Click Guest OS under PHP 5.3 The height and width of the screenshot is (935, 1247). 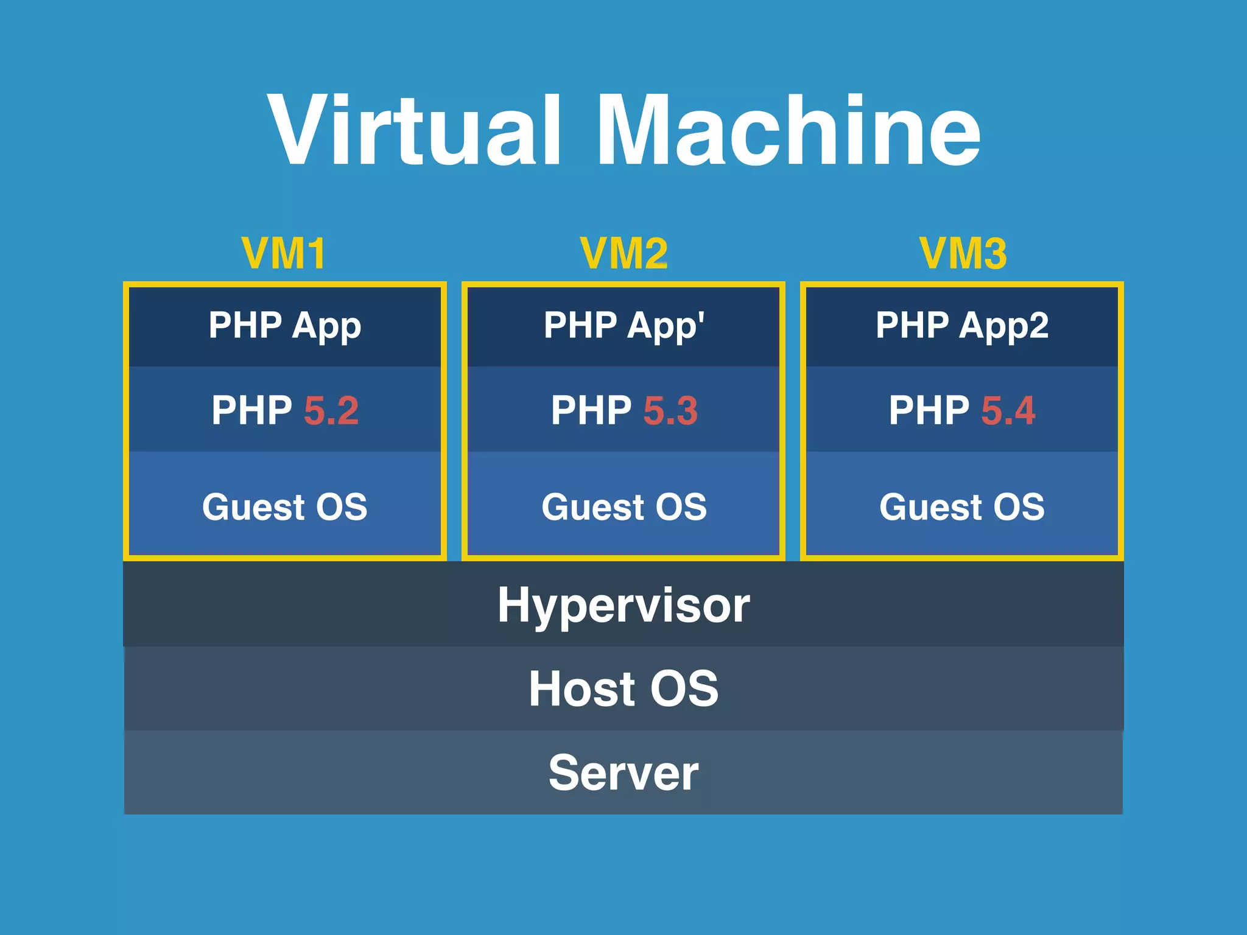(623, 503)
